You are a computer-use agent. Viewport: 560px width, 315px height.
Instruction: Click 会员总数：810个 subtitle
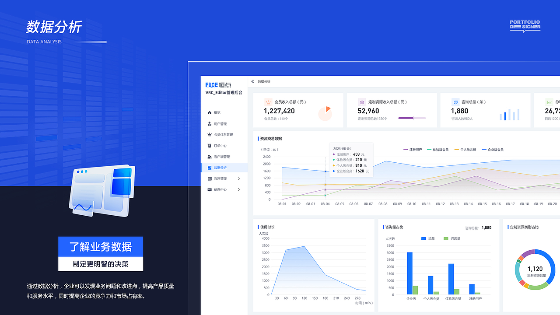tap(276, 119)
